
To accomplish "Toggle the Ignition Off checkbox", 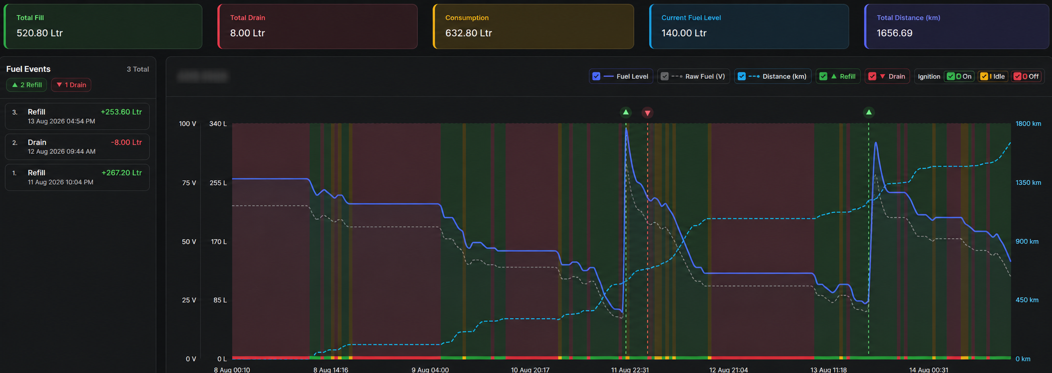I will pyautogui.click(x=1018, y=76).
